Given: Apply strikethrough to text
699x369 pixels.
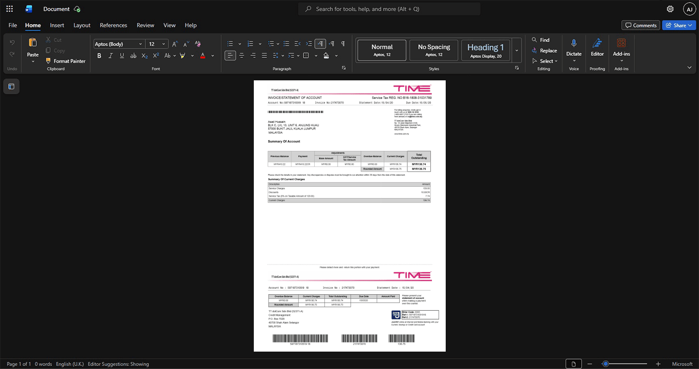Looking at the screenshot, I should coord(133,56).
